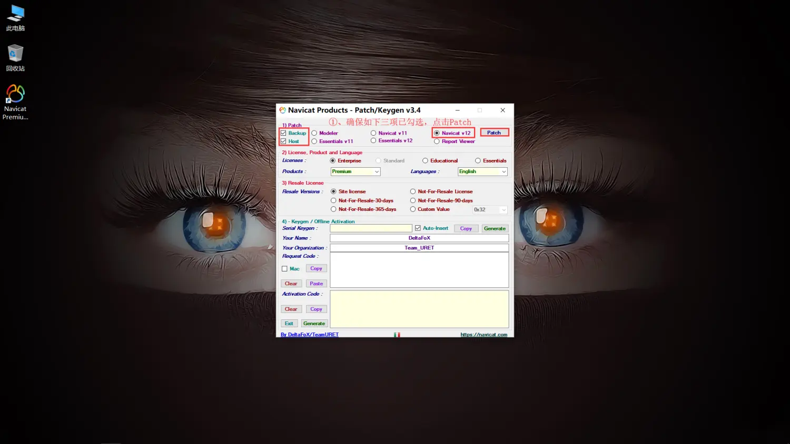Choose Not-For-Resale-90-days option
Image resolution: width=790 pixels, height=444 pixels.
point(413,200)
